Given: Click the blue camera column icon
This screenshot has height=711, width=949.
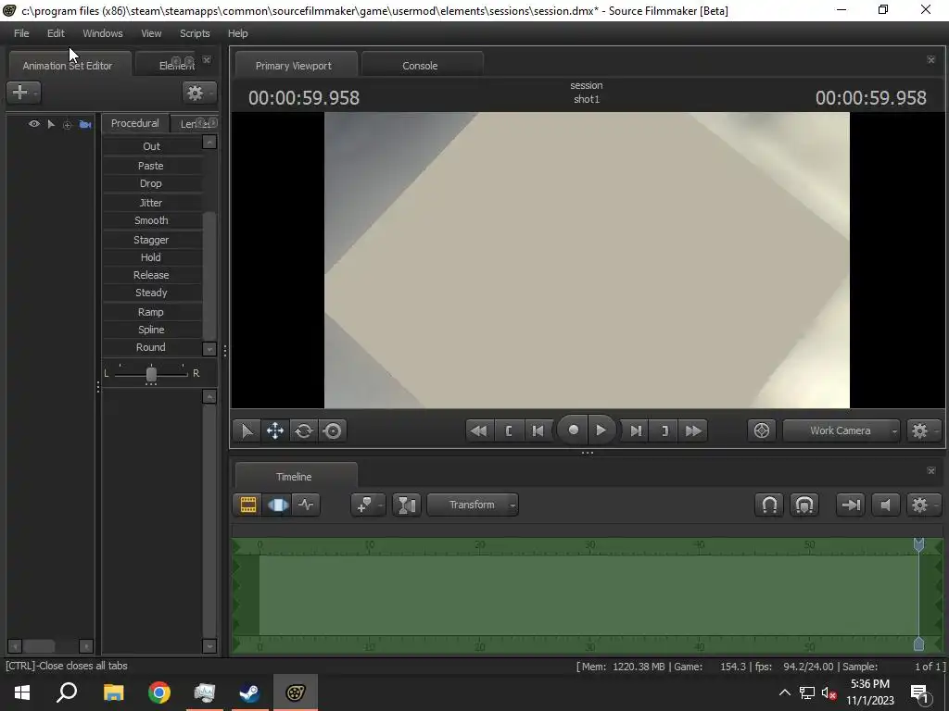Looking at the screenshot, I should point(85,125).
